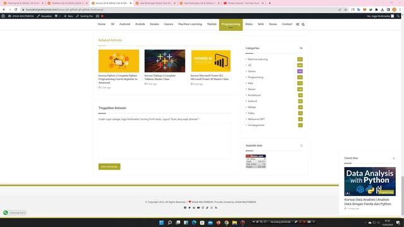Image resolution: width=404 pixels, height=227 pixels.
Task: Launch Microsoft Edge from taskbar
Action: click(194, 223)
